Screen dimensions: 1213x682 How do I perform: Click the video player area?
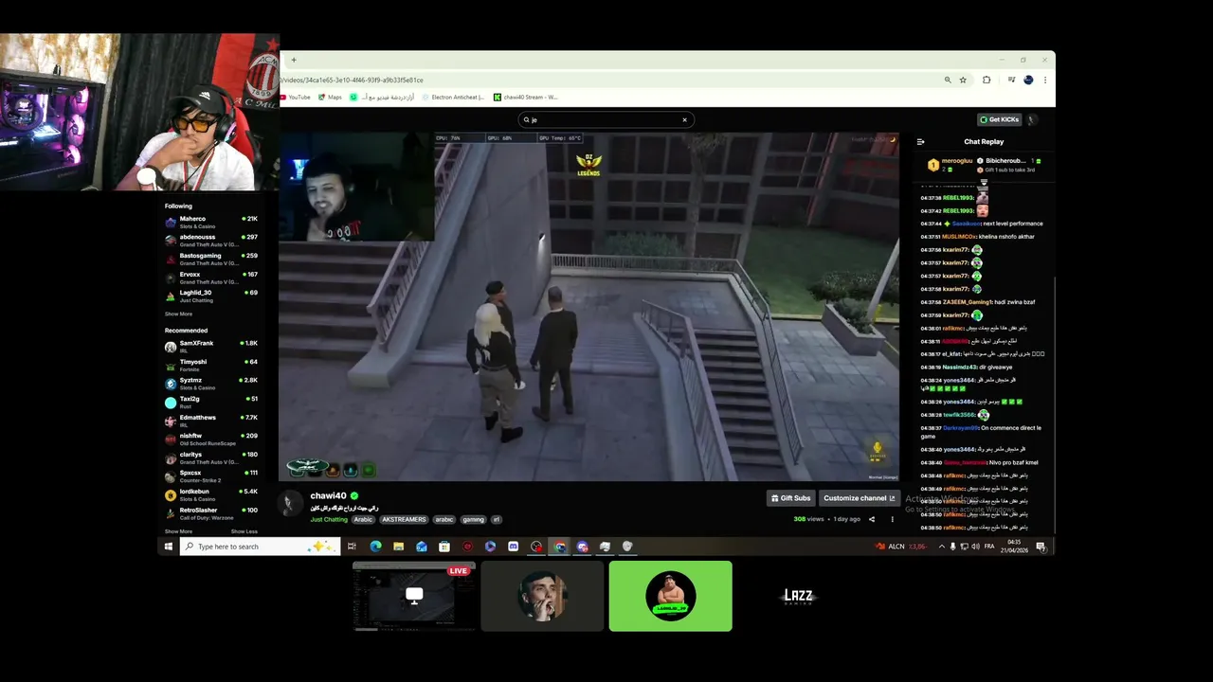(589, 307)
